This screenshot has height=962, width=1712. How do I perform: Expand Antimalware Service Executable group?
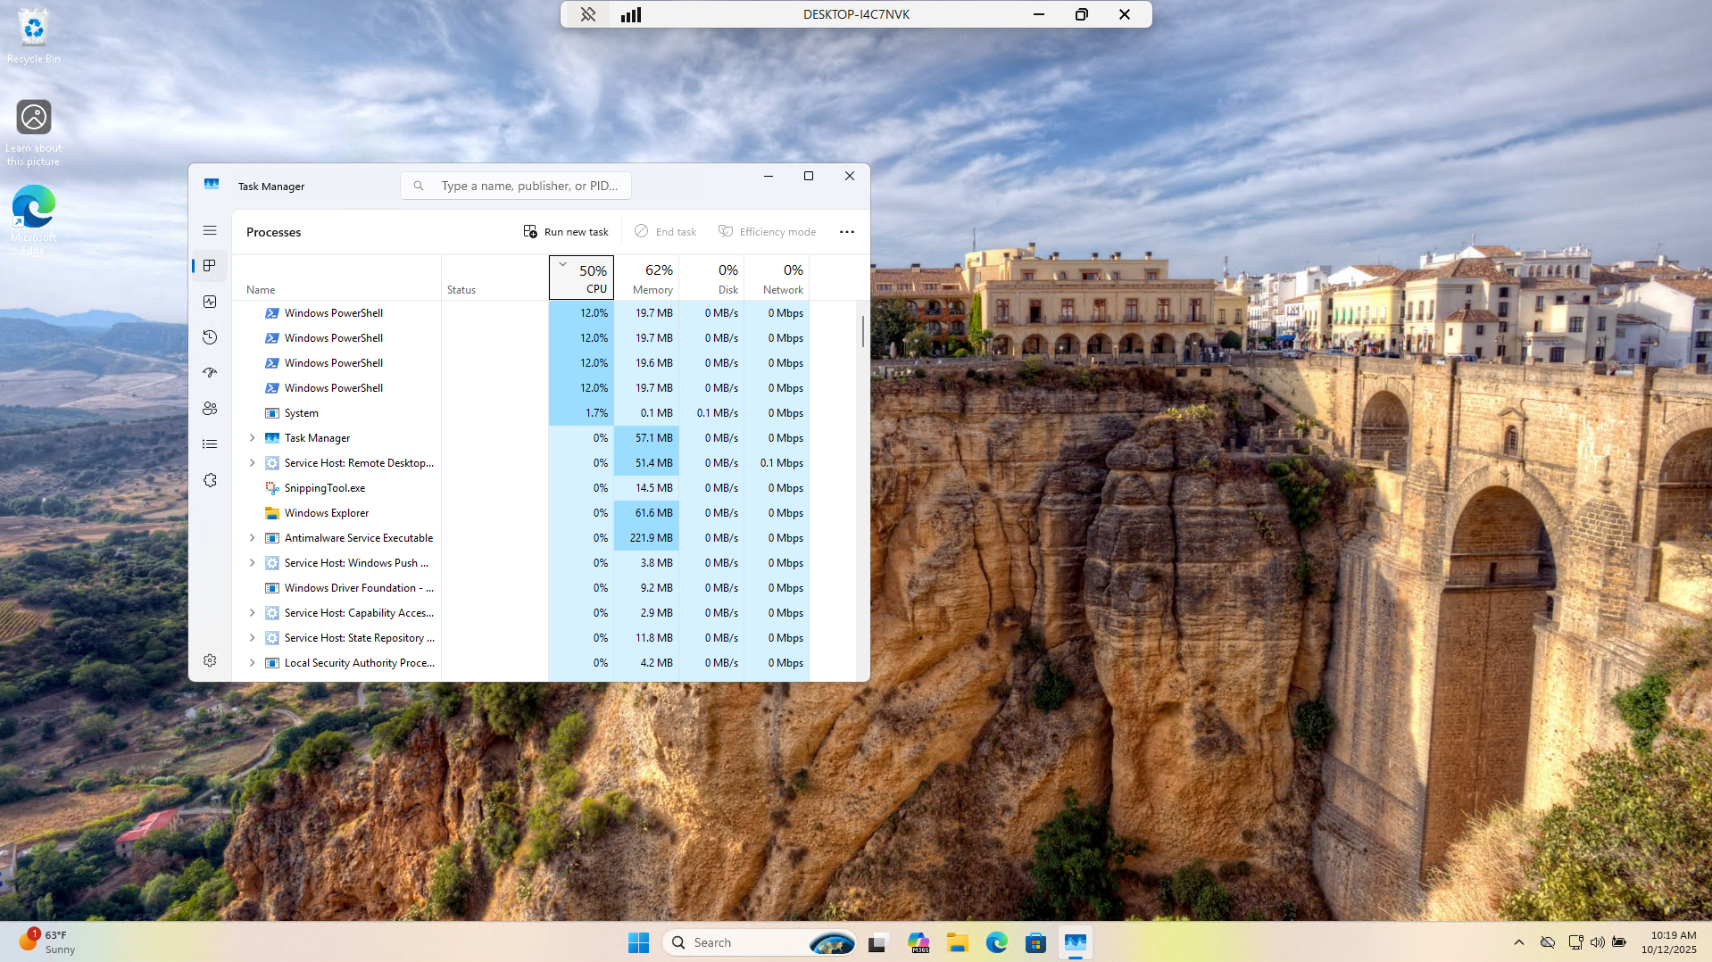pyautogui.click(x=252, y=538)
